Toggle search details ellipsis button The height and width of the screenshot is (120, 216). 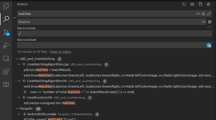coord(209,27)
